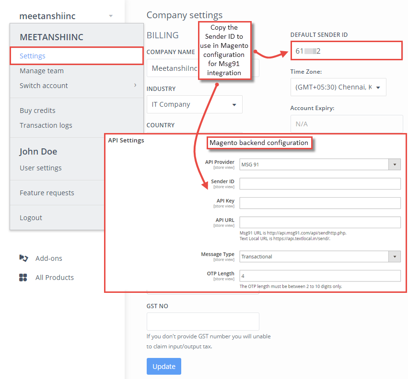Click the API Settings section label

pyautogui.click(x=126, y=140)
